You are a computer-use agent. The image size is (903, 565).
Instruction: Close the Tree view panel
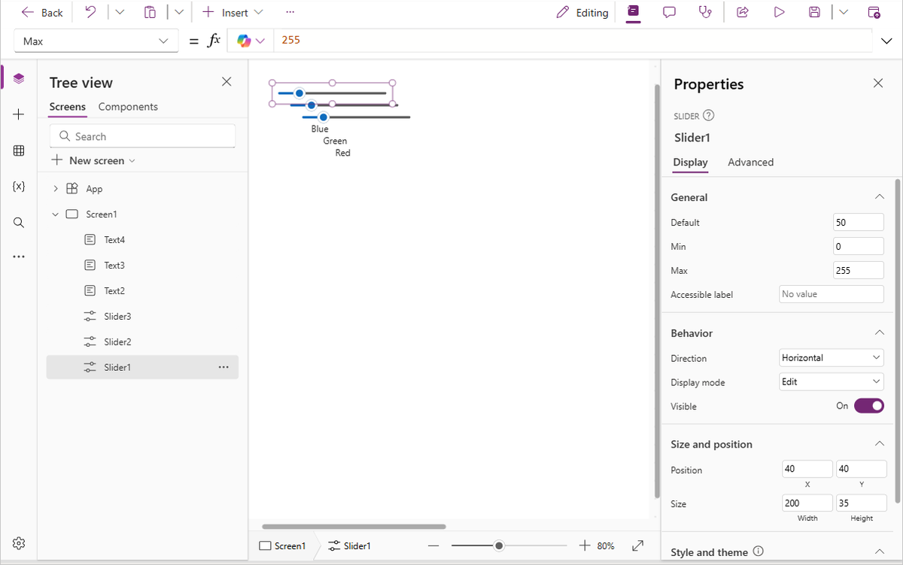coord(227,82)
